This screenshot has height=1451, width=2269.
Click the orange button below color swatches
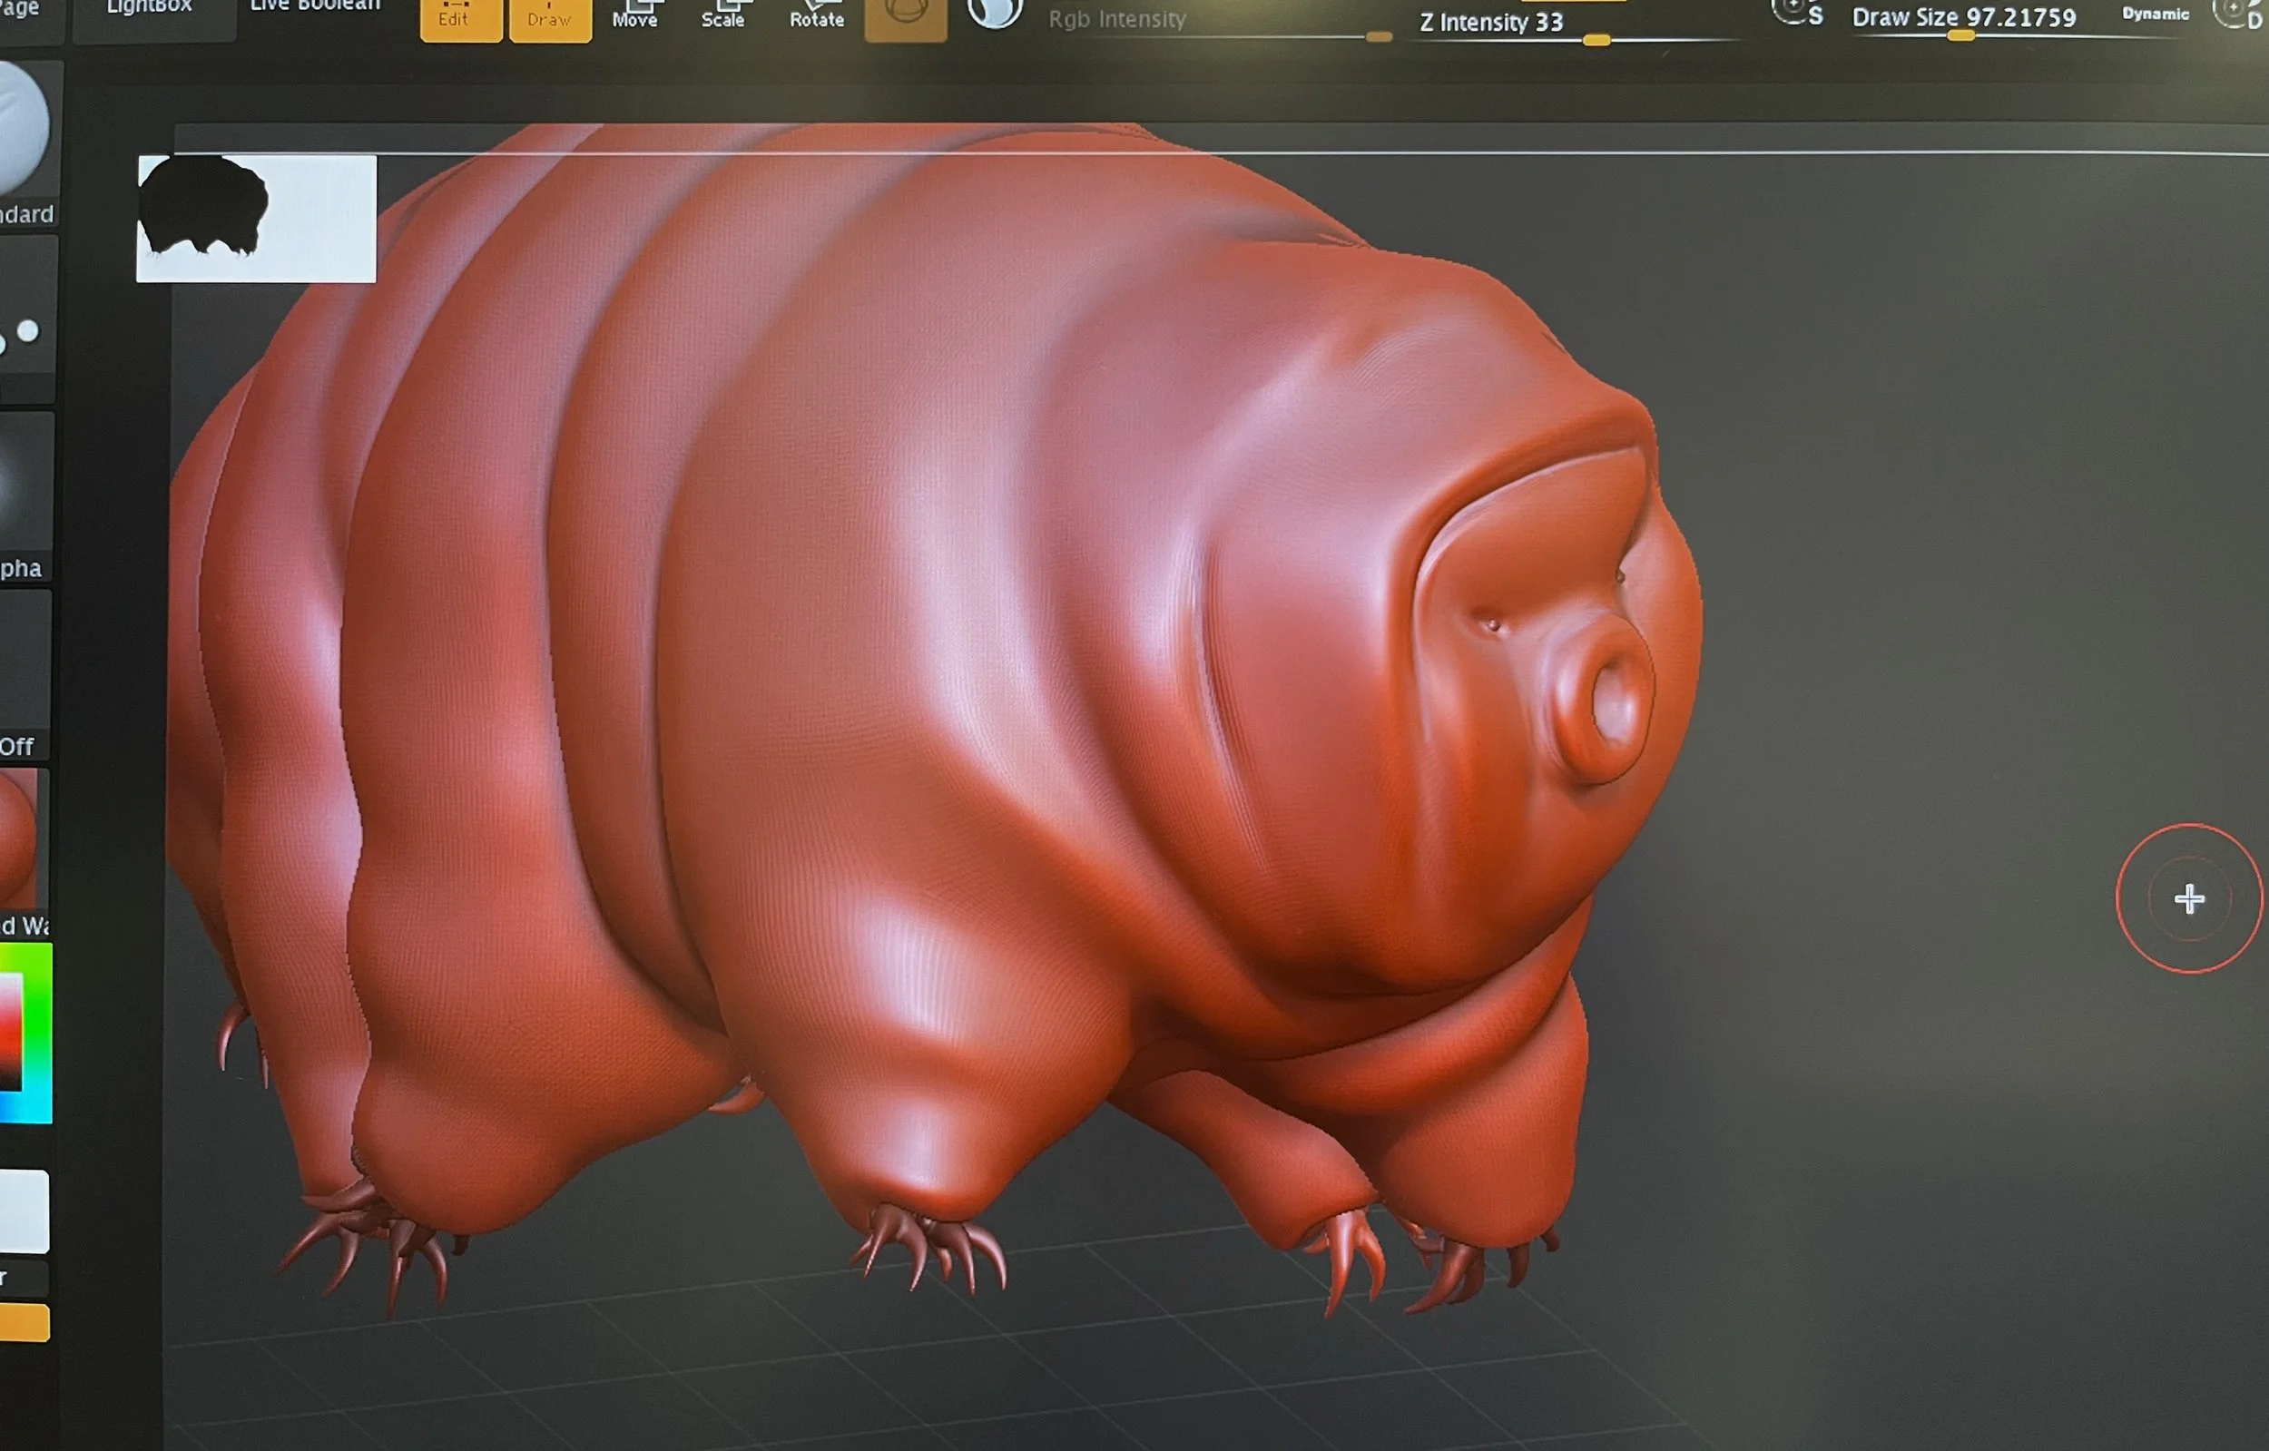(x=24, y=1322)
